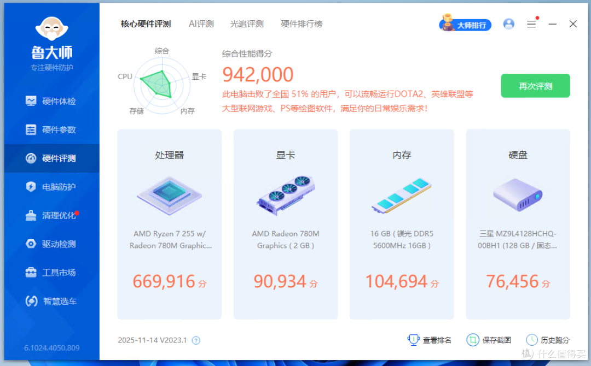Viewport: 591px width, 366px height.
Task: Click the version number 6.1024.4050.809
Action: tap(51, 348)
